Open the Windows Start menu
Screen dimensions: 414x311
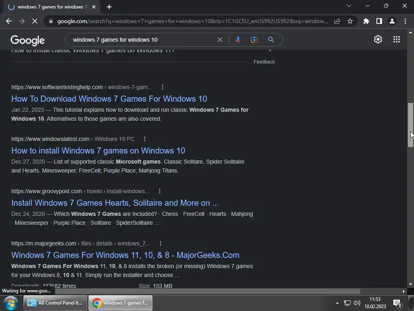11,303
